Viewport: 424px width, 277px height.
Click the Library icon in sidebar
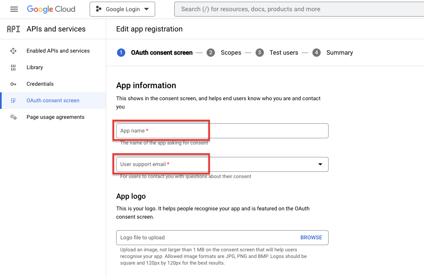point(13,67)
